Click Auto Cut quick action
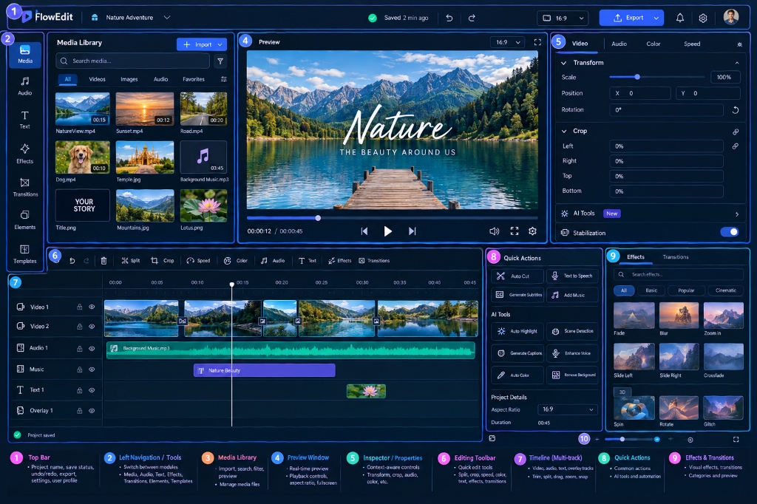The width and height of the screenshot is (757, 504). [x=517, y=276]
